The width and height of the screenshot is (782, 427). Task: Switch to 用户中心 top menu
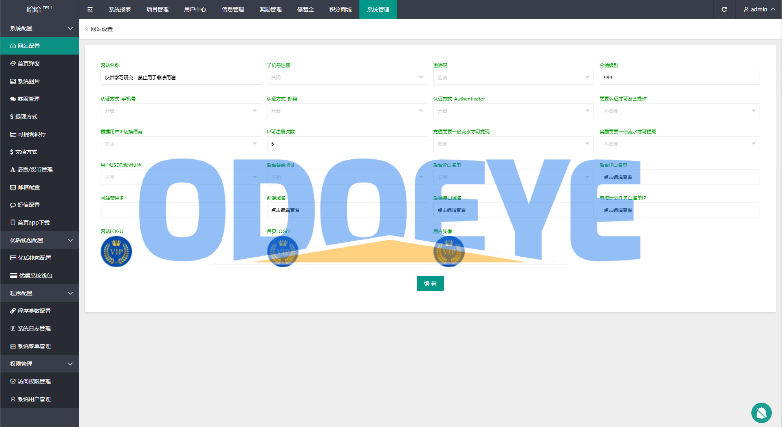click(195, 9)
